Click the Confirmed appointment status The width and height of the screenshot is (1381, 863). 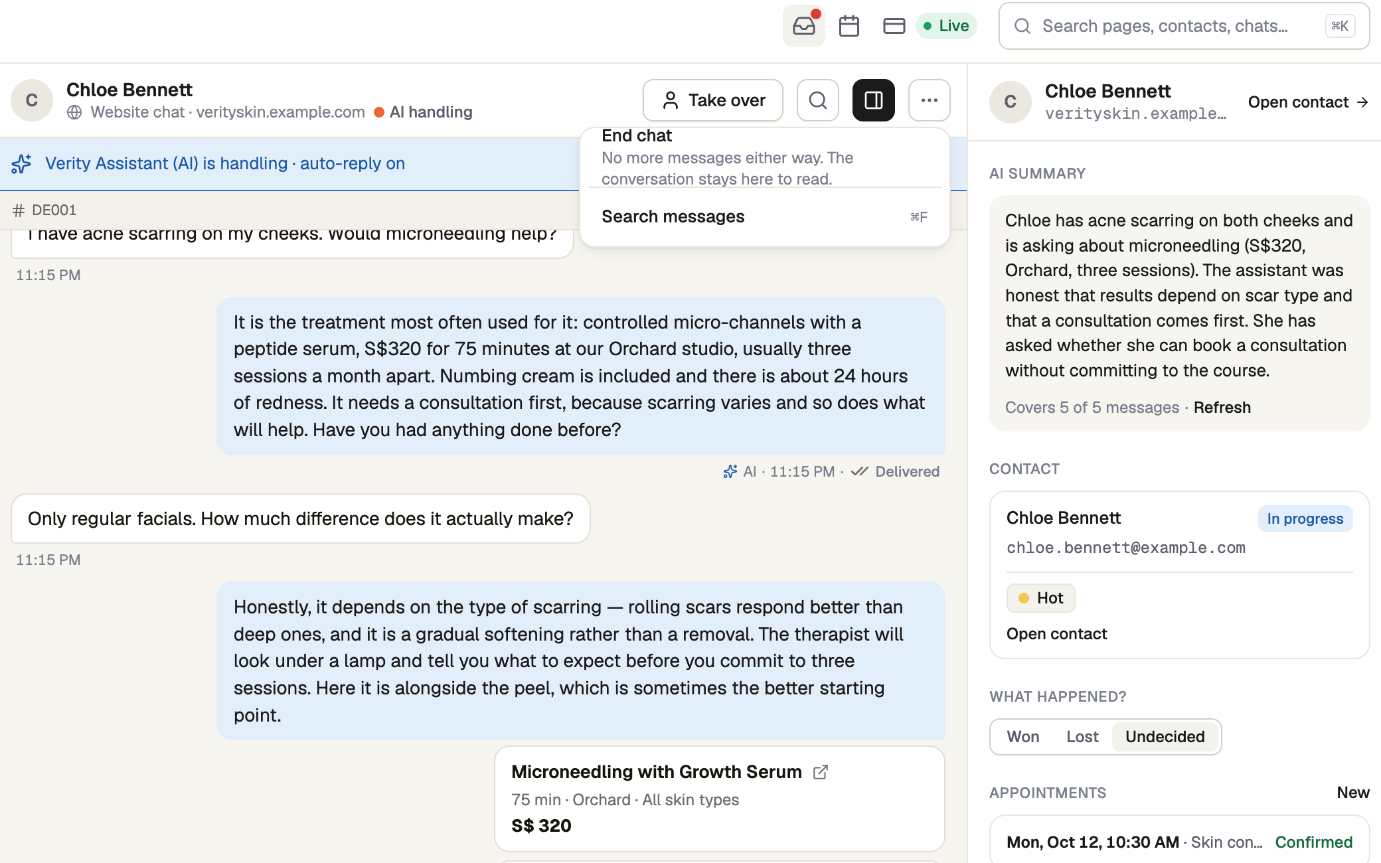point(1313,842)
